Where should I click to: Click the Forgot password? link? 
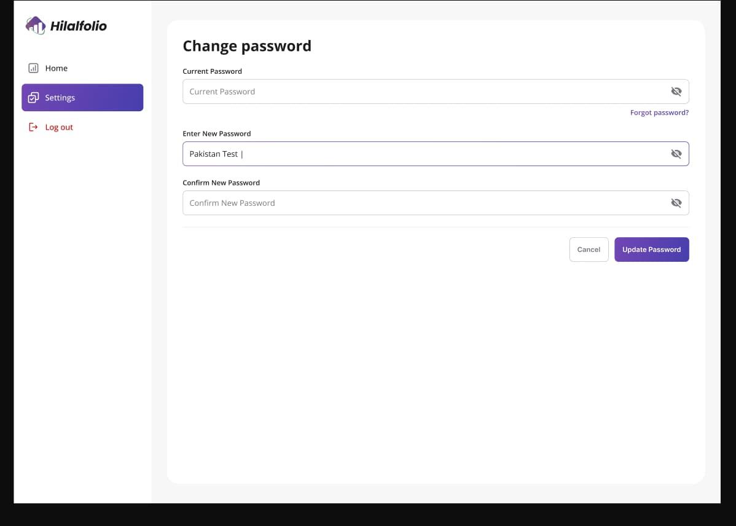click(659, 112)
